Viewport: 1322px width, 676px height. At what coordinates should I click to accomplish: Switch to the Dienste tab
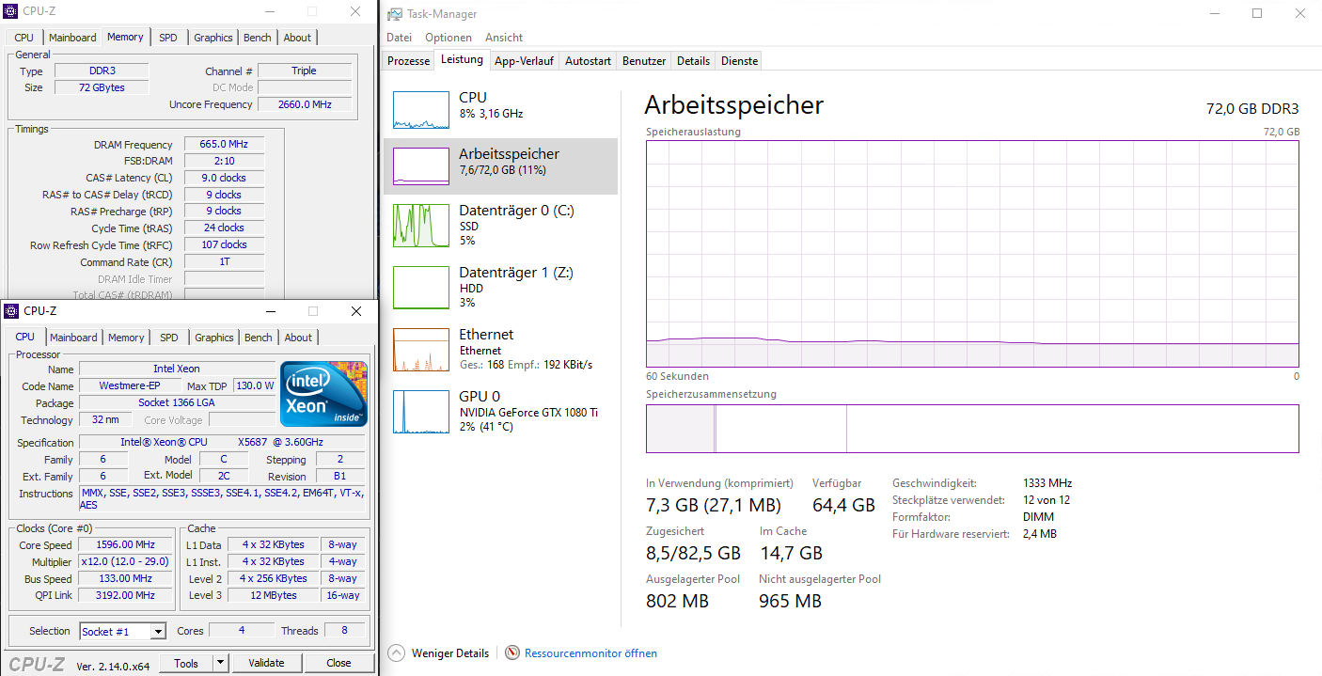pyautogui.click(x=739, y=61)
